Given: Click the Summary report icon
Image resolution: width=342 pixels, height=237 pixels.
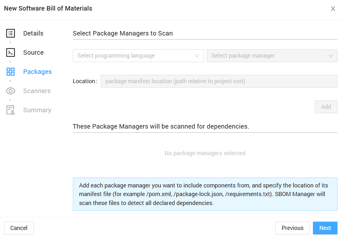Looking at the screenshot, I should coord(10,110).
